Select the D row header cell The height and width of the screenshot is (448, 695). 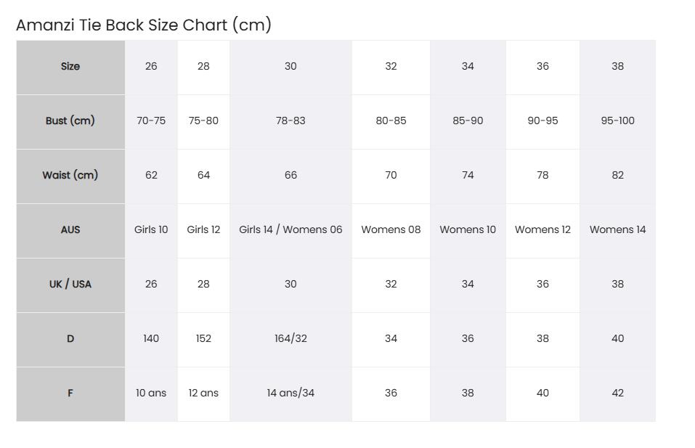coord(70,339)
